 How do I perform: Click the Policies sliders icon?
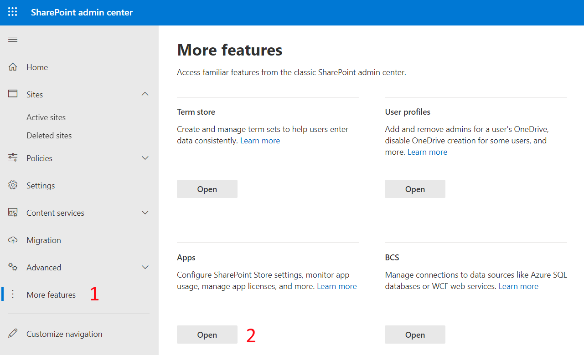tap(13, 158)
